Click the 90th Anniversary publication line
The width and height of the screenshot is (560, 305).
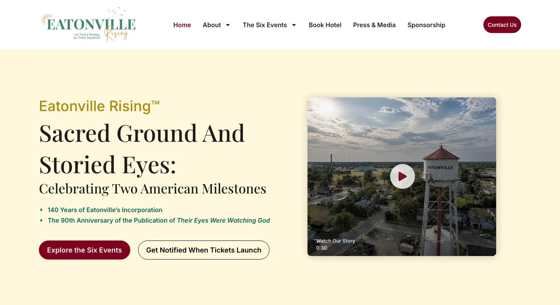click(x=159, y=220)
